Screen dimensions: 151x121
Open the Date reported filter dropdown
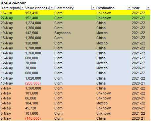coord(22,8)
